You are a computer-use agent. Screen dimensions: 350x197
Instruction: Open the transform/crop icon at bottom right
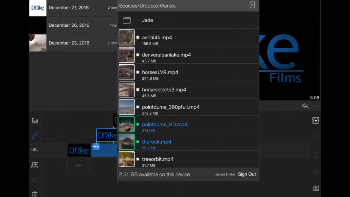315,188
